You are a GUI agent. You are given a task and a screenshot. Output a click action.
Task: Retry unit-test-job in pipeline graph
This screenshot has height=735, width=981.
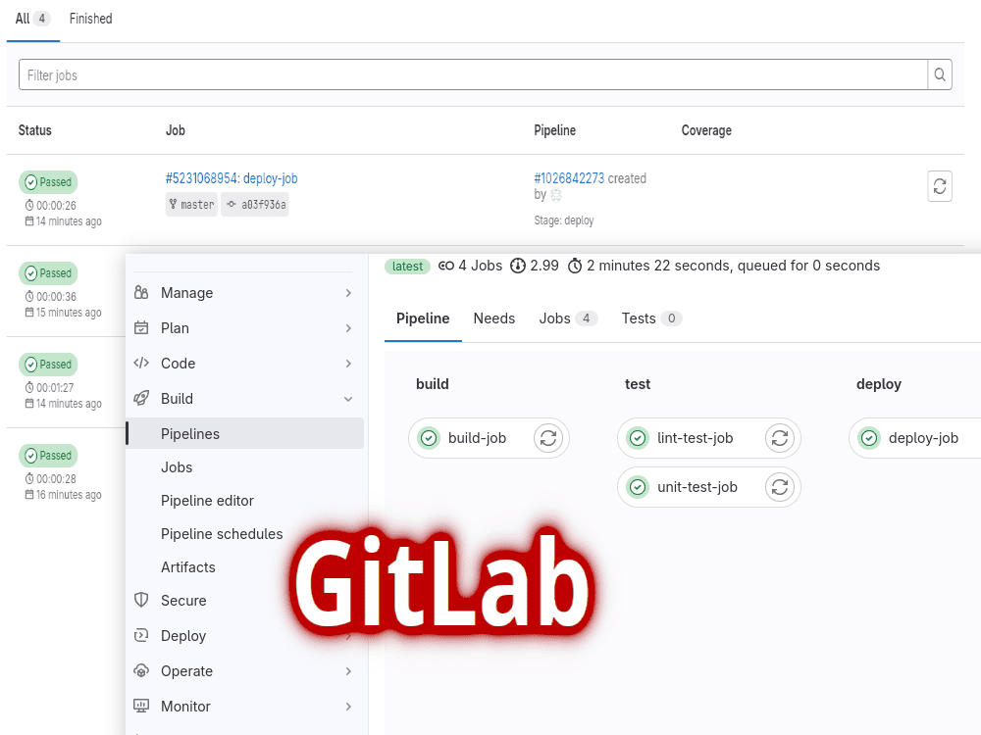pos(780,487)
